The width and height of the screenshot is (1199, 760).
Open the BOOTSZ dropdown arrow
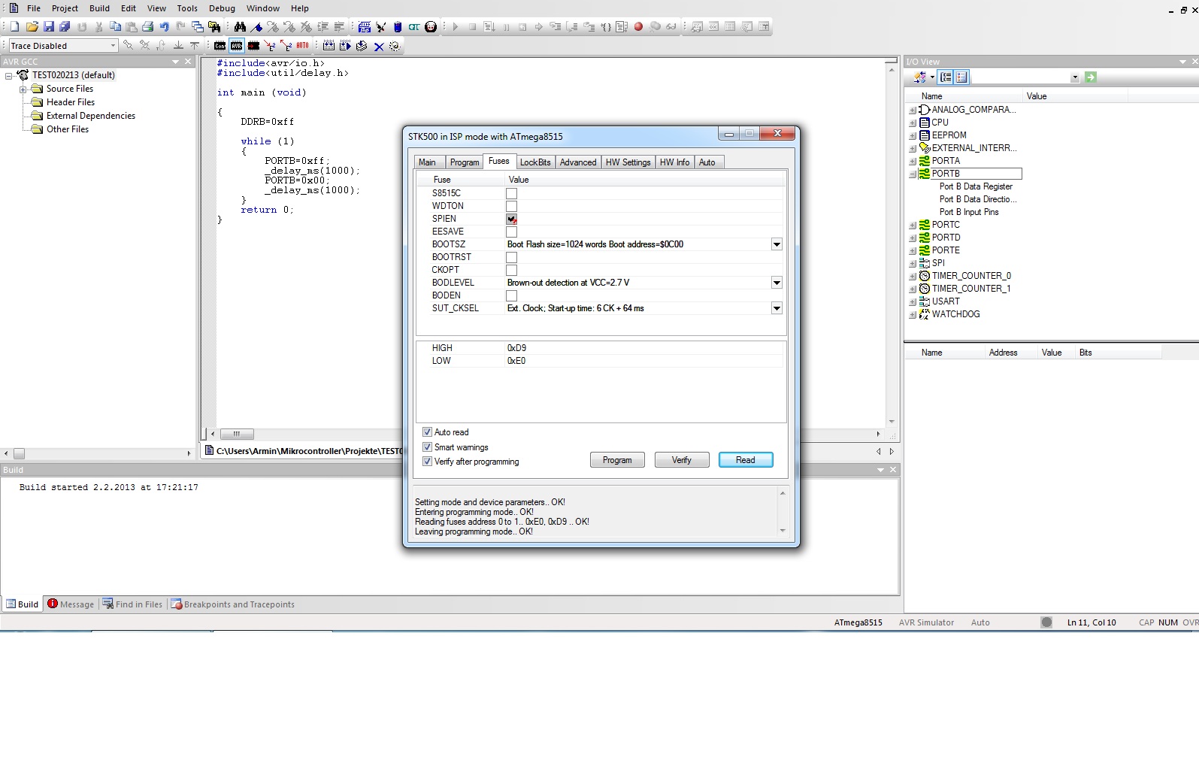point(777,244)
